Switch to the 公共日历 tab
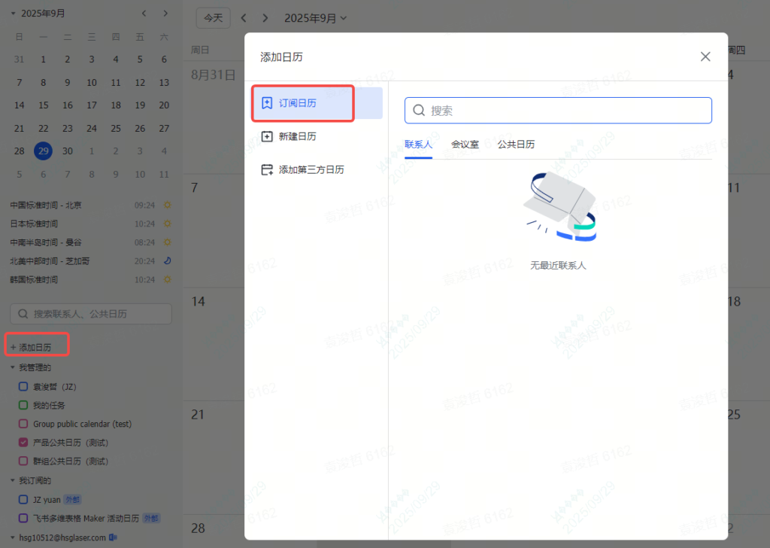The image size is (770, 548). click(516, 144)
